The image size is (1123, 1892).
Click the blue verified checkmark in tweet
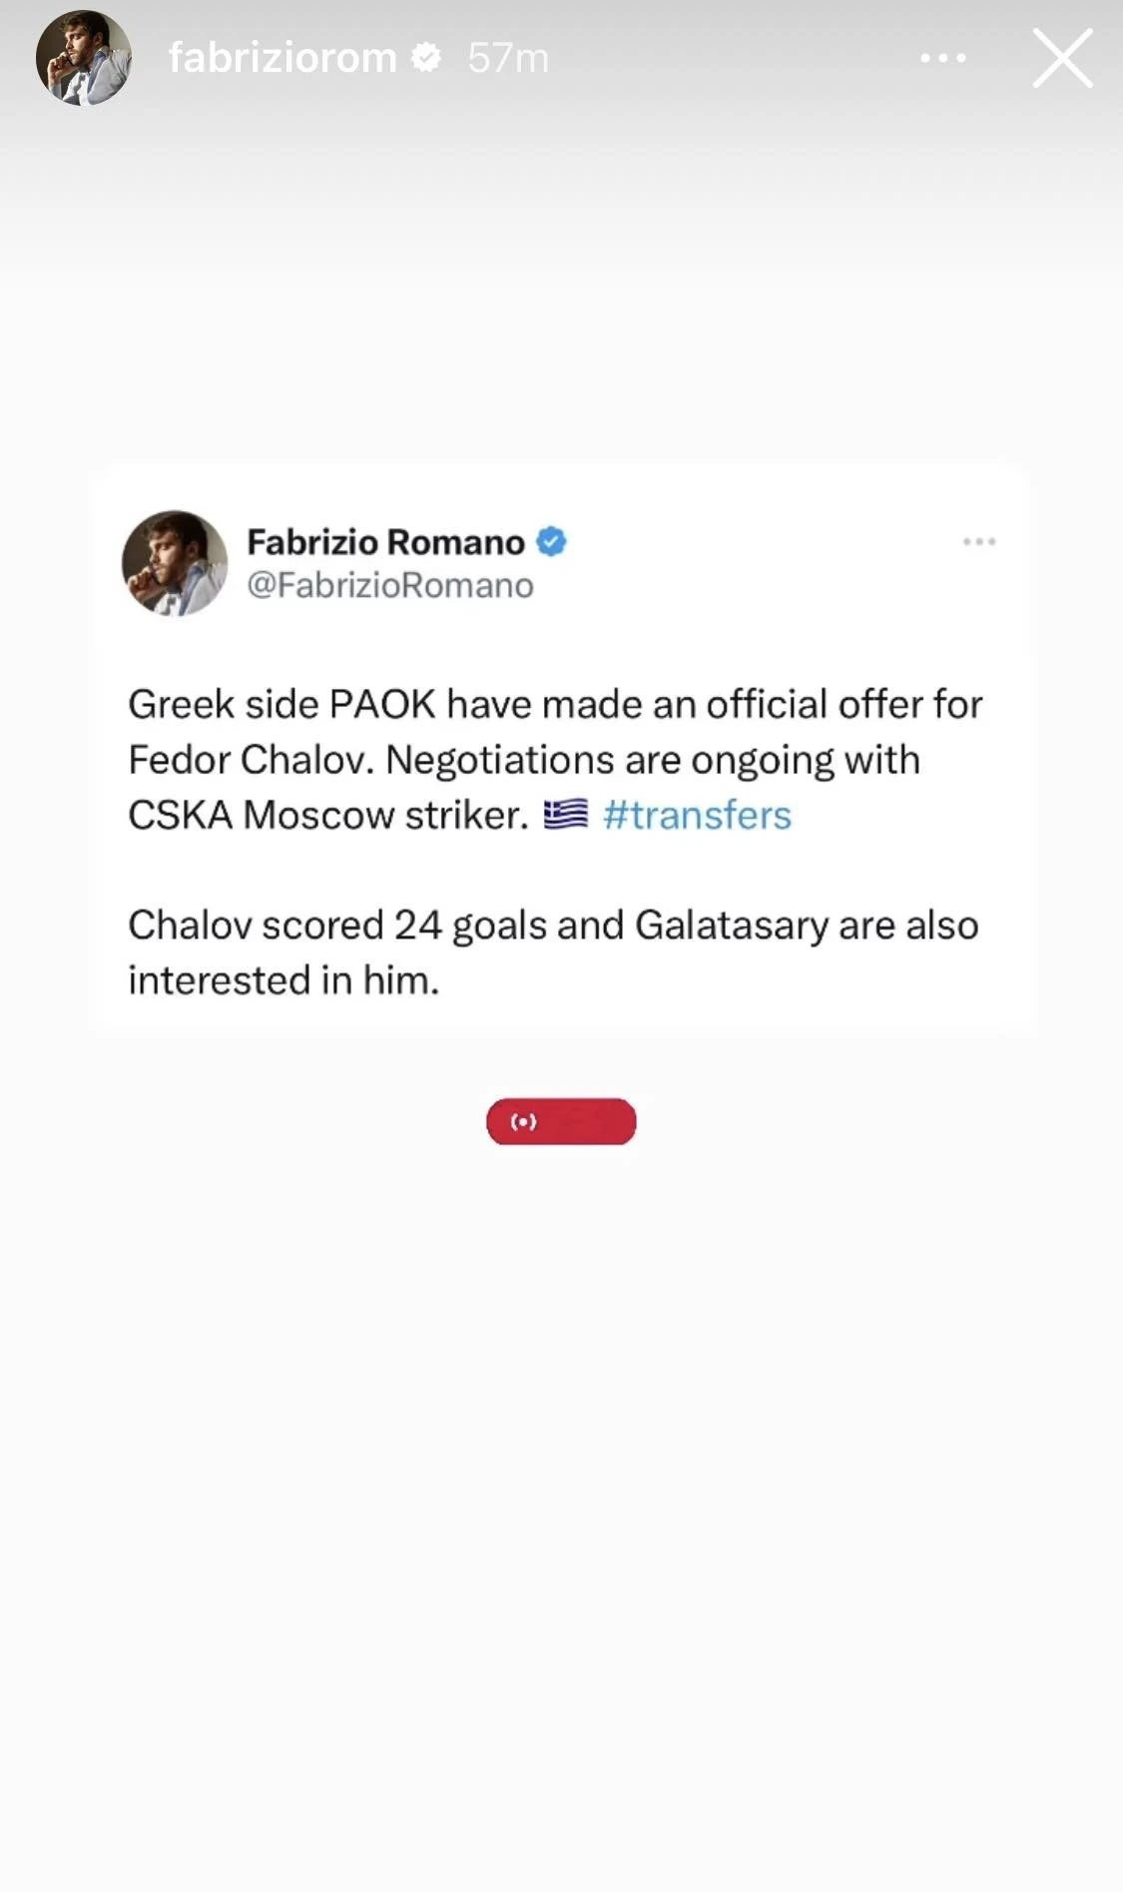click(x=551, y=542)
